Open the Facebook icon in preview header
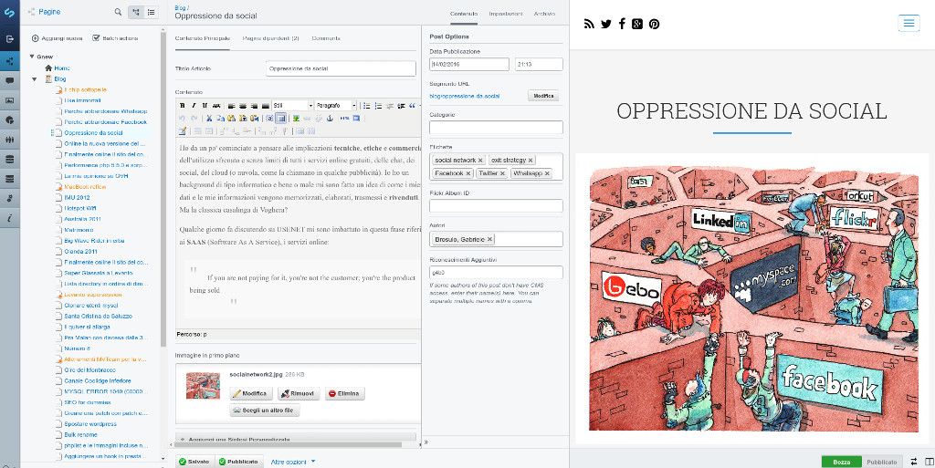This screenshot has height=468, width=935. click(x=622, y=24)
